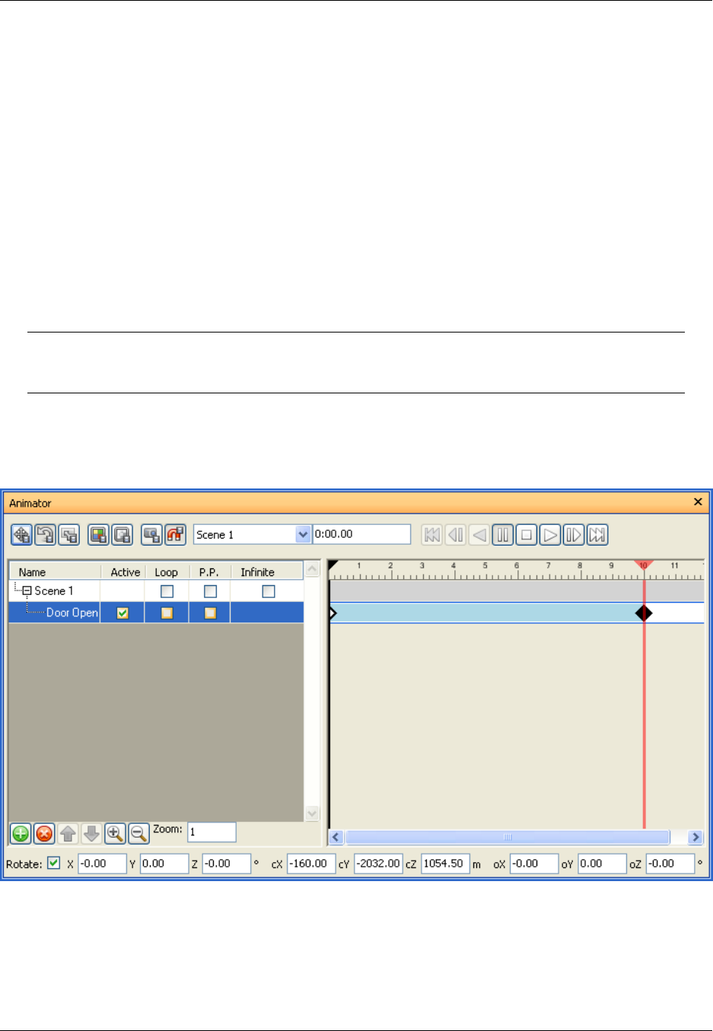The image size is (713, 1031).
Task: Click the Loop column header
Action: [x=167, y=571]
